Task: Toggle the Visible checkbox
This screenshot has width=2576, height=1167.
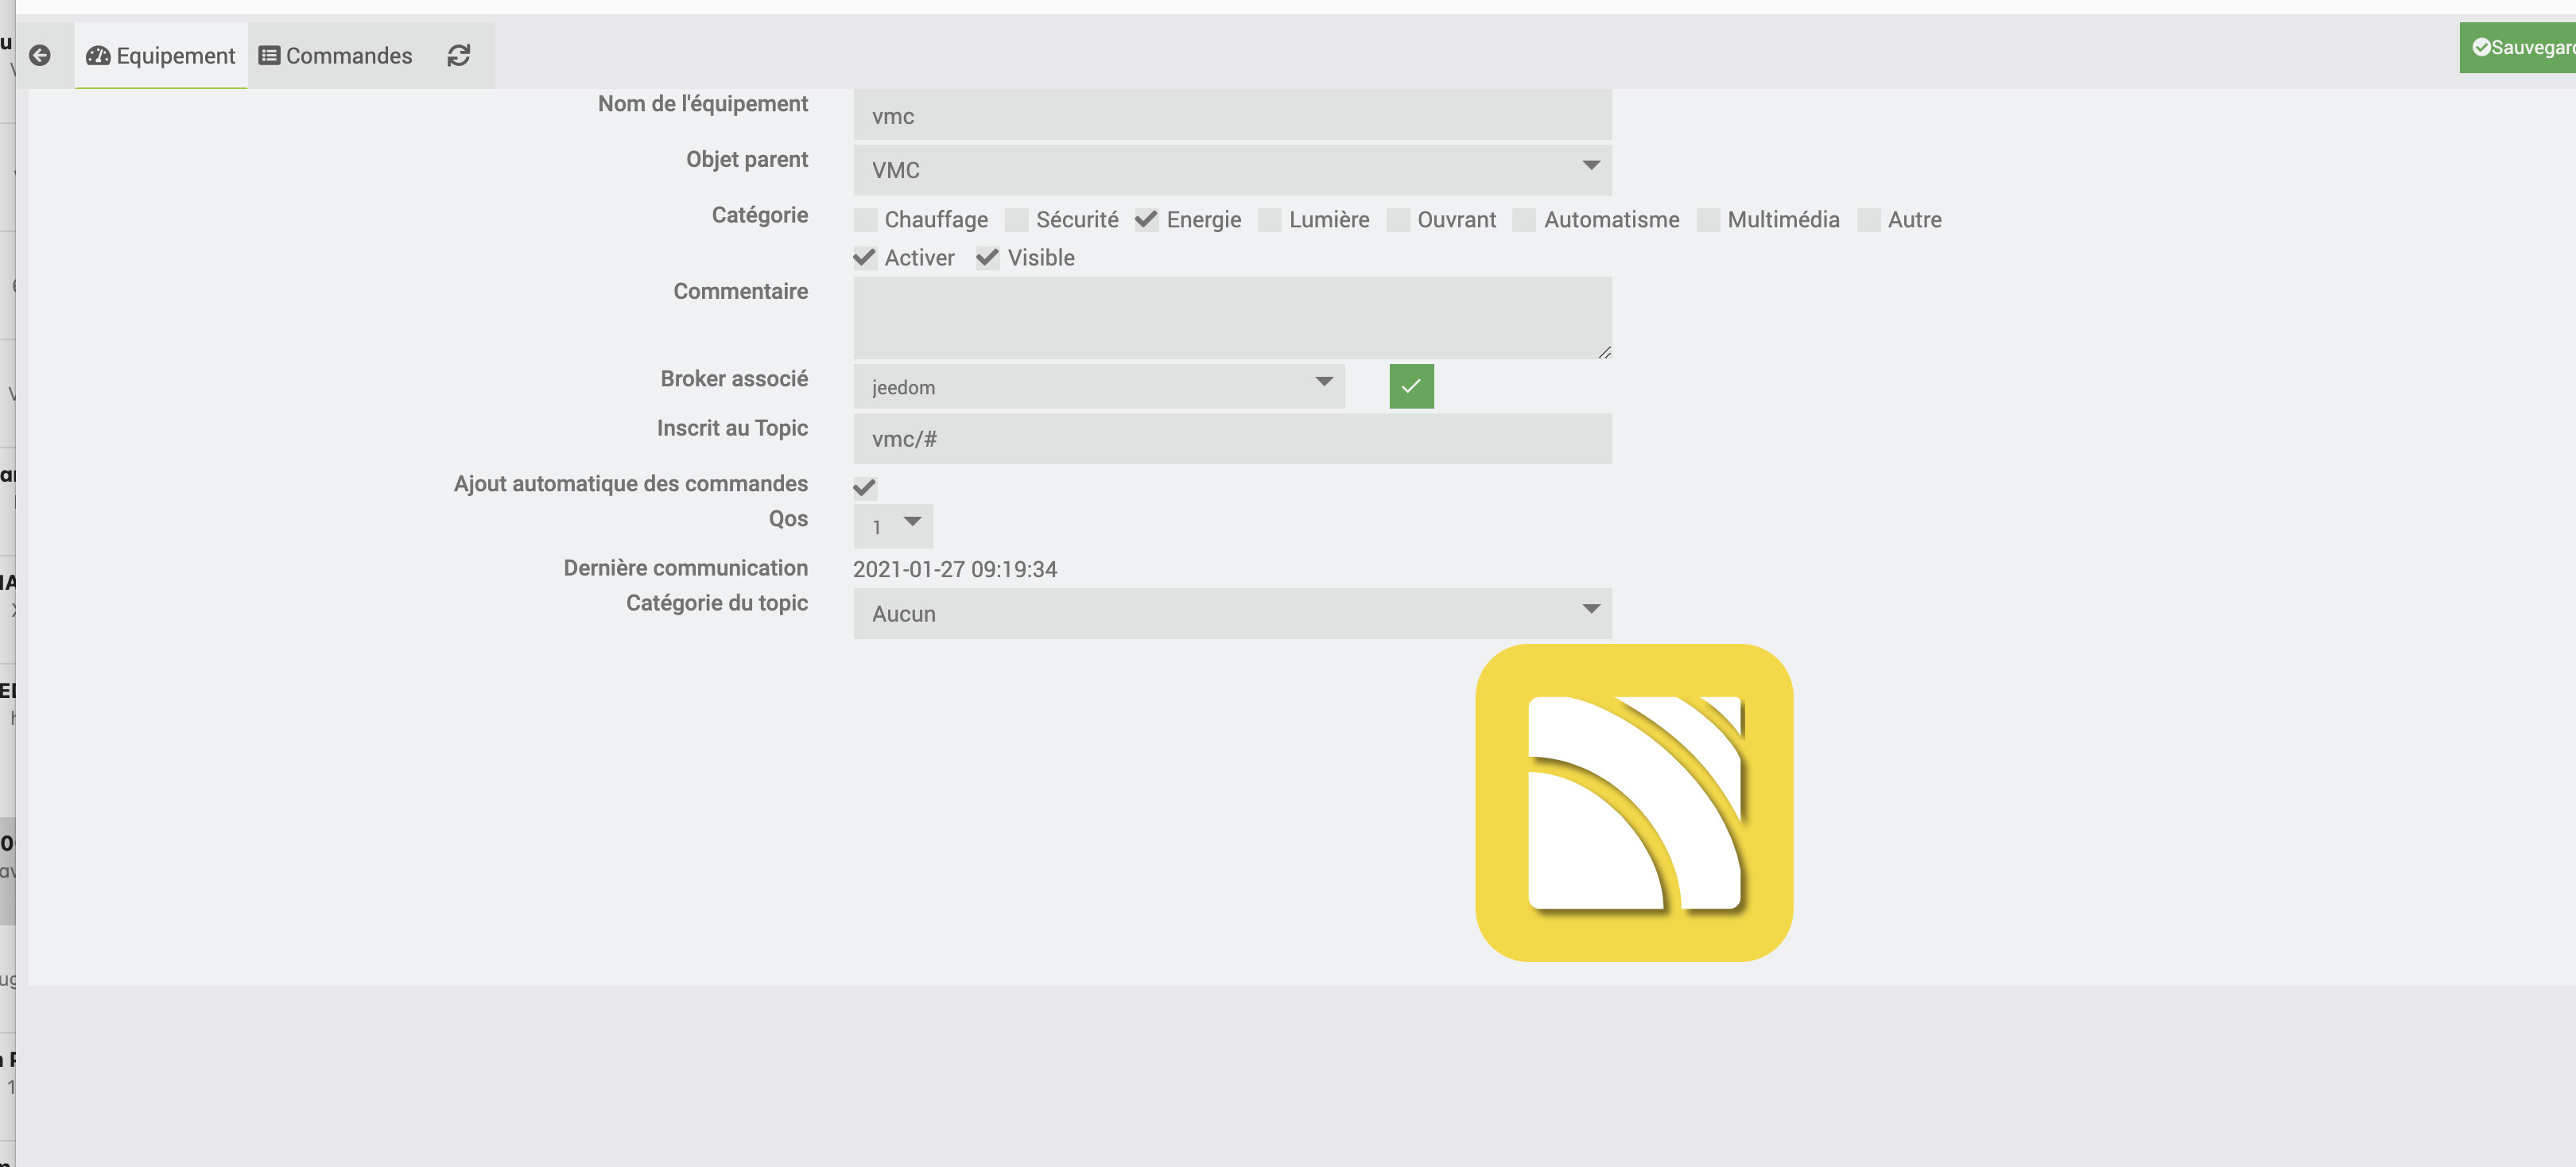Action: 988,258
